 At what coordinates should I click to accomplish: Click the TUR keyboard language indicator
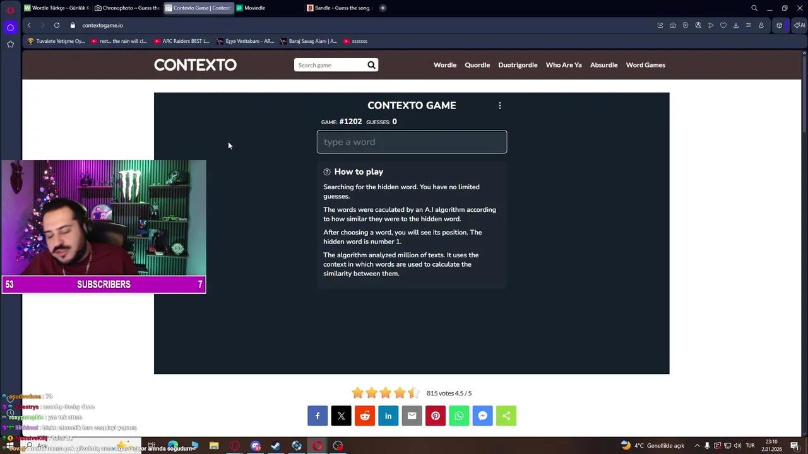tap(751, 446)
